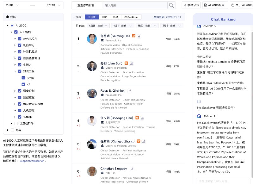Viewport: 253px width, 184px height.
Task: Select the 贡献 metric tab
Action: (104, 17)
